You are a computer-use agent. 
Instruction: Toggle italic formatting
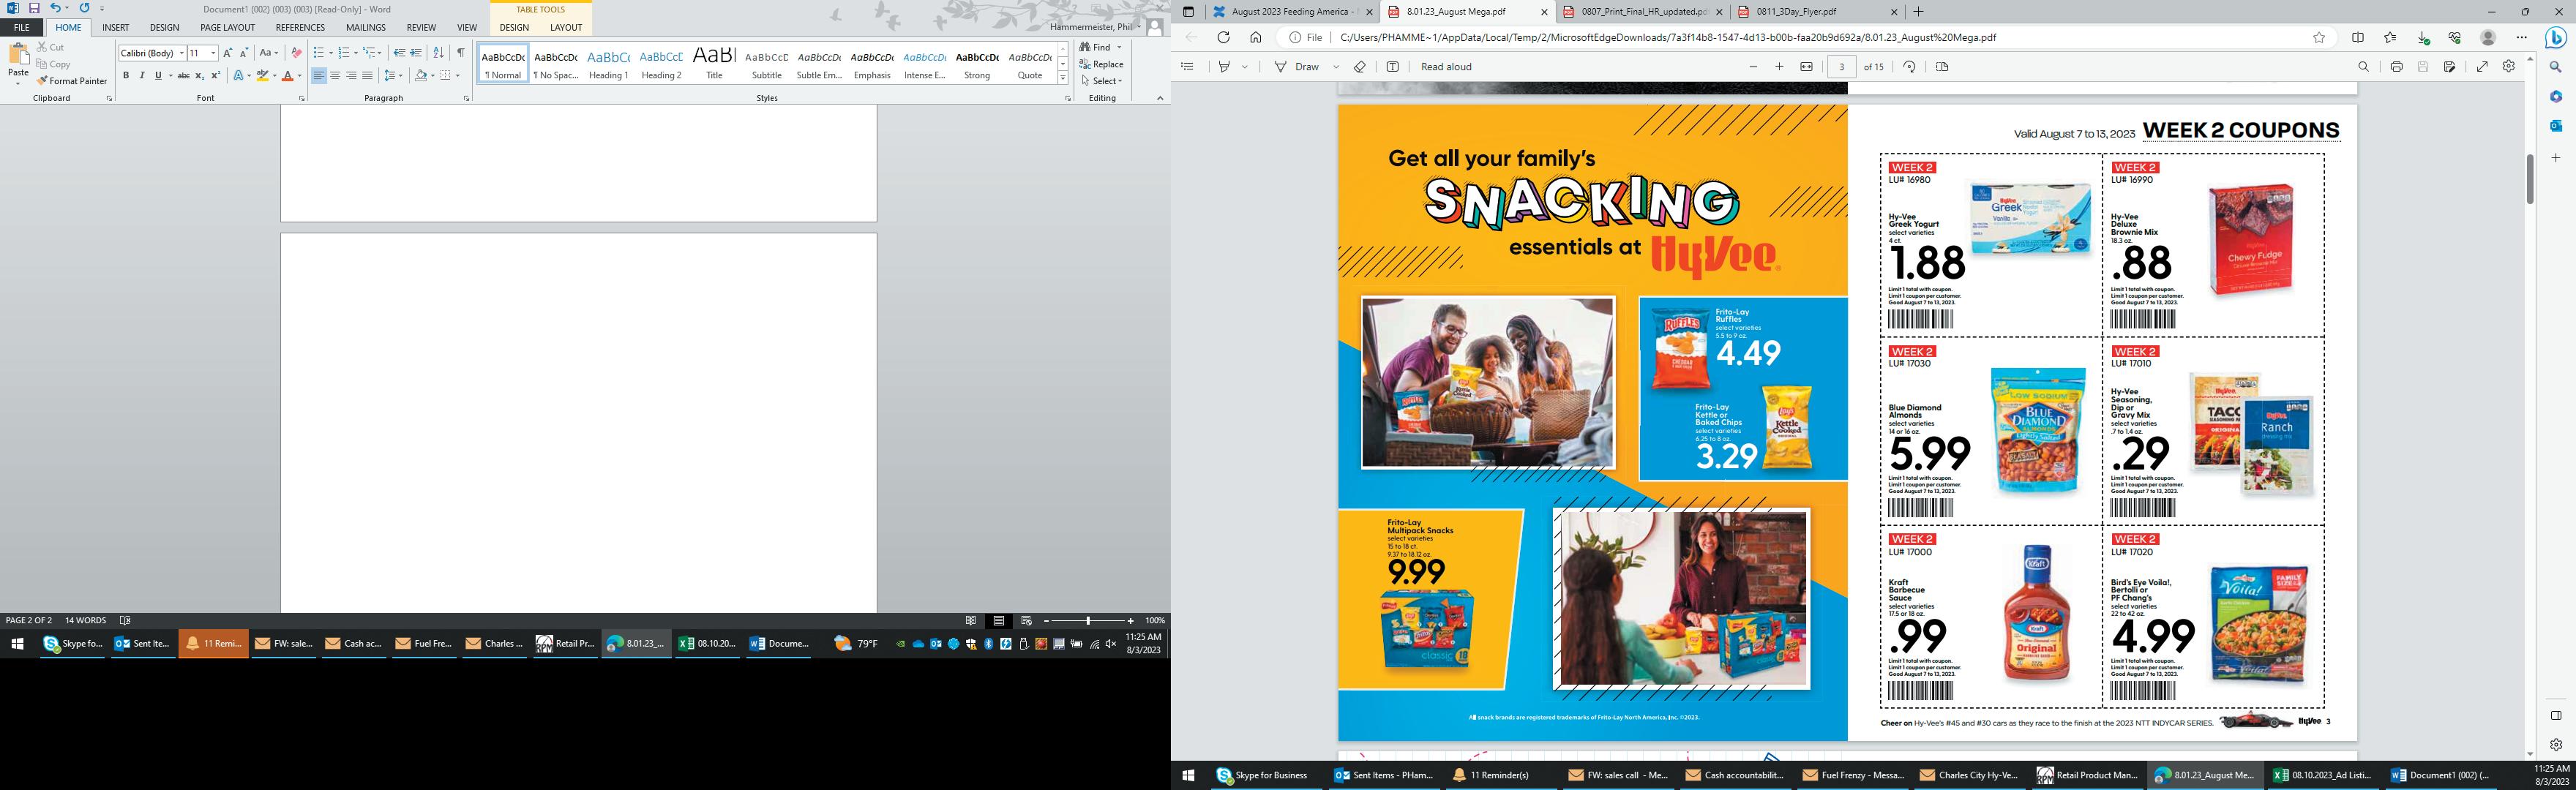(142, 76)
